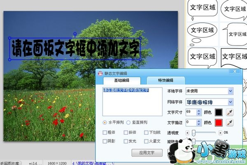Decrease 文字尺寸 with the down arrow
Screen dimensions: 247x165
coord(199,114)
